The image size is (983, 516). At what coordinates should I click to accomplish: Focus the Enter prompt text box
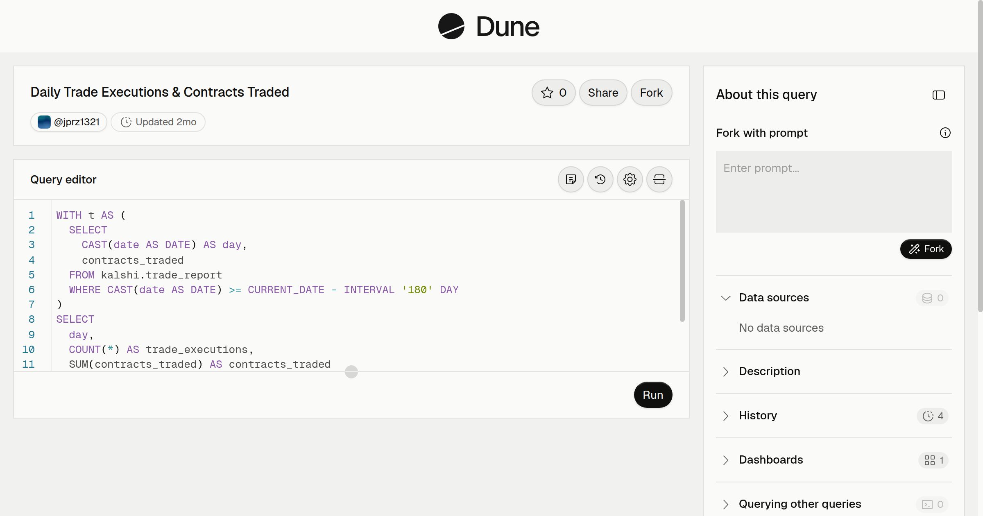834,192
